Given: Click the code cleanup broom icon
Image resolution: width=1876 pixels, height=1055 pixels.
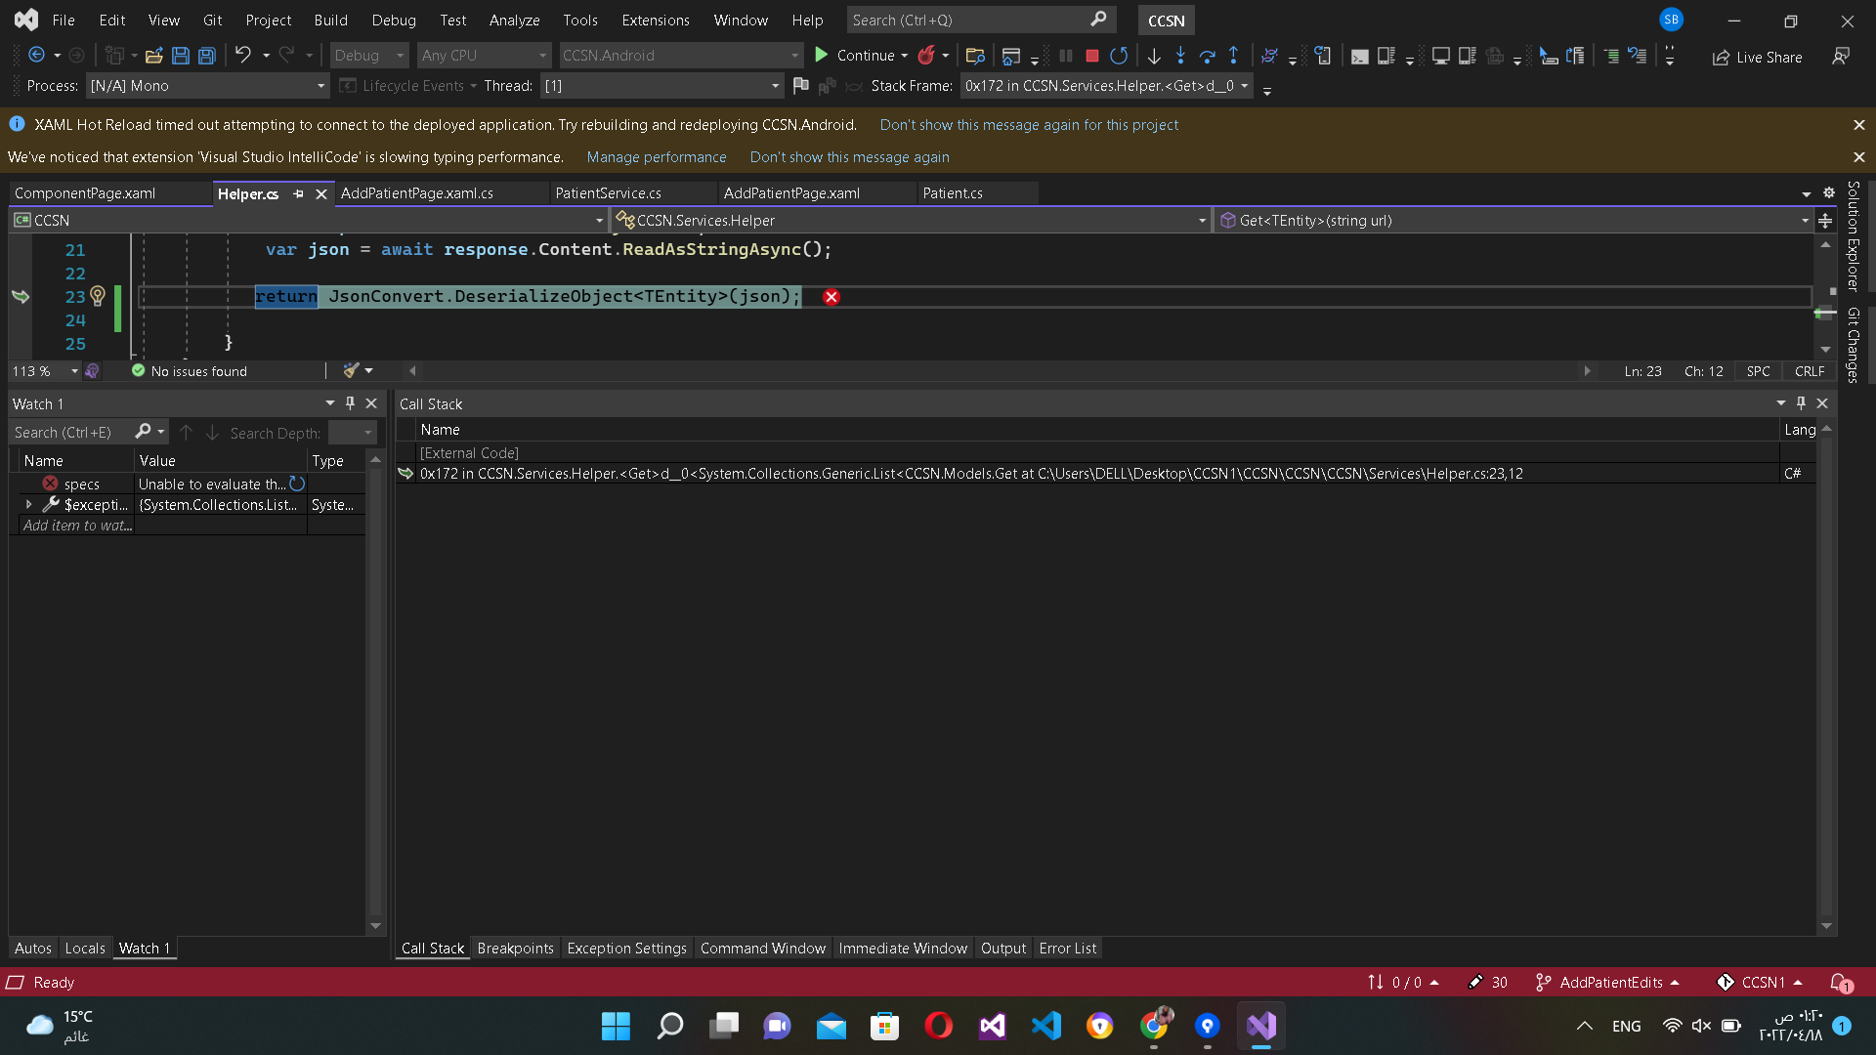Looking at the screenshot, I should coord(352,371).
